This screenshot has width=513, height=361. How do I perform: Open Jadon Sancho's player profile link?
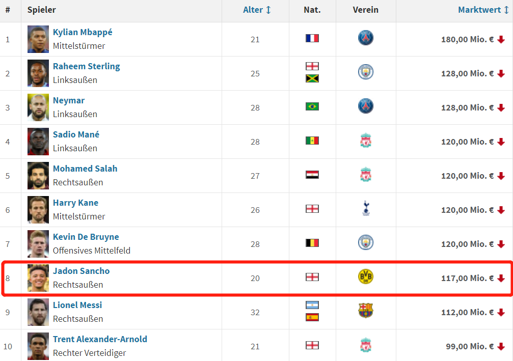tap(81, 271)
